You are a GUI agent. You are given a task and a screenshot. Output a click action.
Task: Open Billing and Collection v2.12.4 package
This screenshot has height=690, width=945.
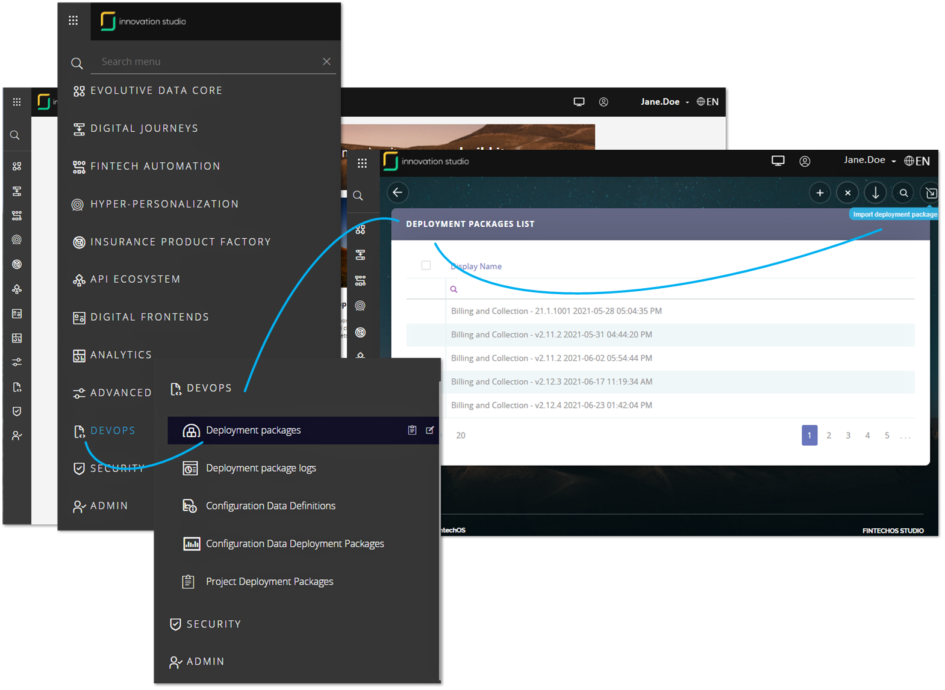pos(551,405)
